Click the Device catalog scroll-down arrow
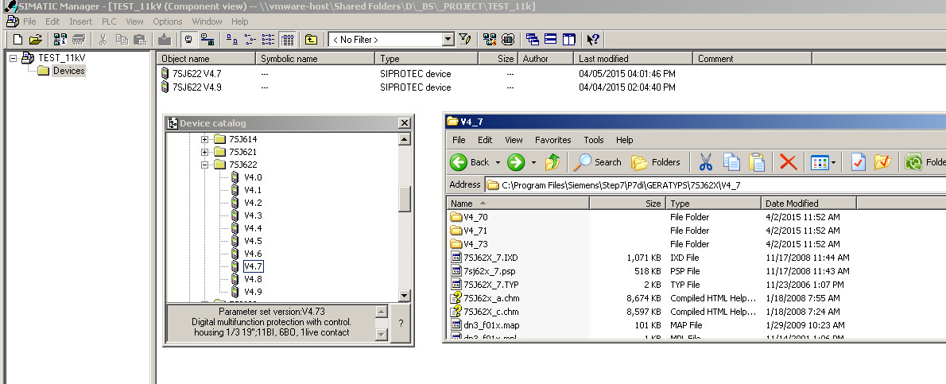Screen dimensions: 946x384 click(x=405, y=296)
